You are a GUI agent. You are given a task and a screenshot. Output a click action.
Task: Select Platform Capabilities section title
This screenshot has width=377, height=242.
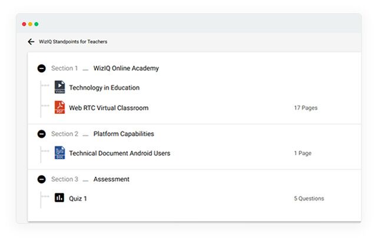(x=124, y=134)
